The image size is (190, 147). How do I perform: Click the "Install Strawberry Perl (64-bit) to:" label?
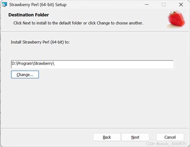(x=40, y=42)
